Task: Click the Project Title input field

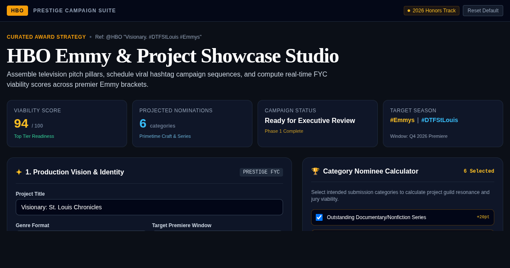Action: pos(149,207)
